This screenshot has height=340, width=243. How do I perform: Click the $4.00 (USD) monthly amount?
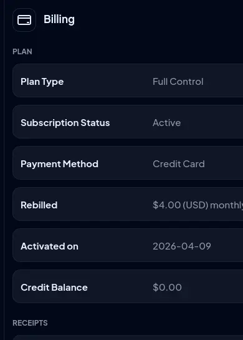pos(198,205)
